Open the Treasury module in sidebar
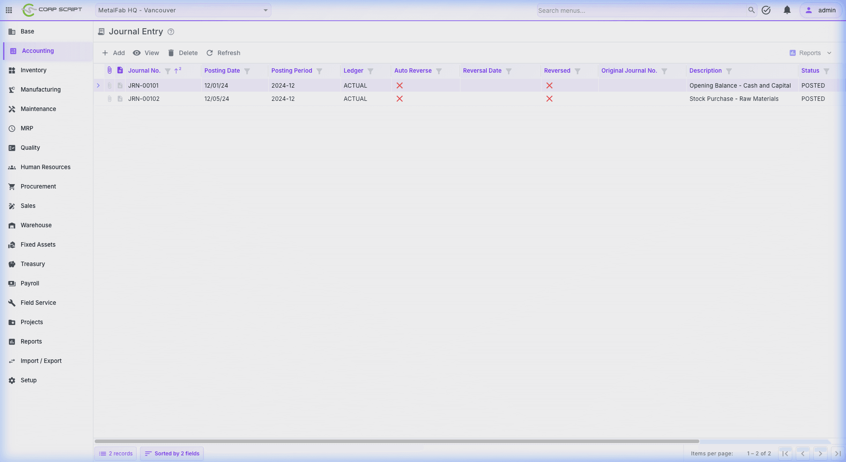 pyautogui.click(x=33, y=264)
